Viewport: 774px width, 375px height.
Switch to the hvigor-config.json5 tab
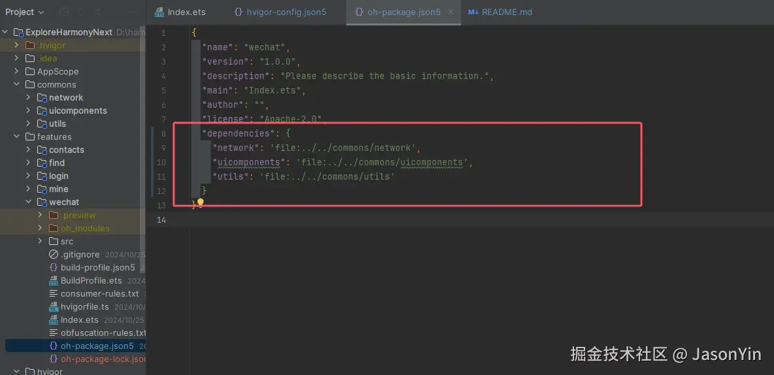(x=280, y=12)
